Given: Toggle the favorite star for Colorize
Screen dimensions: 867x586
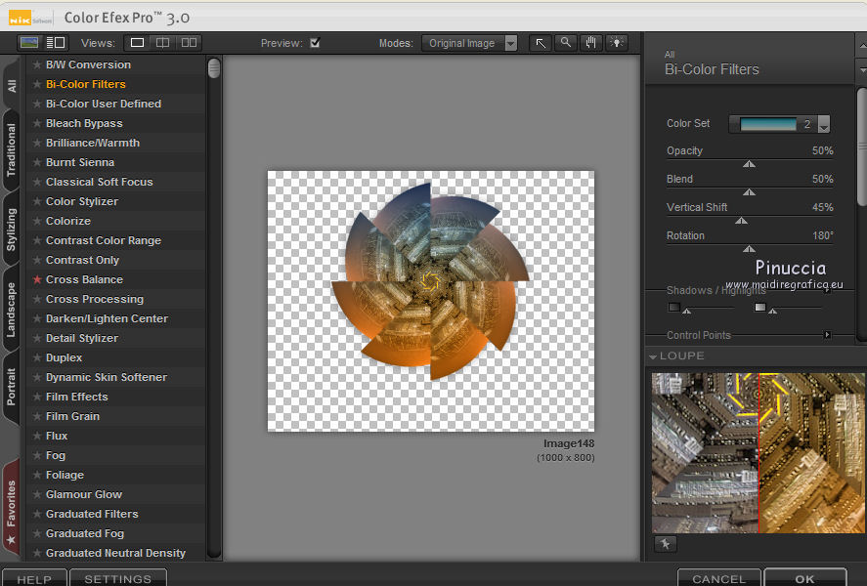Looking at the screenshot, I should click(x=37, y=221).
